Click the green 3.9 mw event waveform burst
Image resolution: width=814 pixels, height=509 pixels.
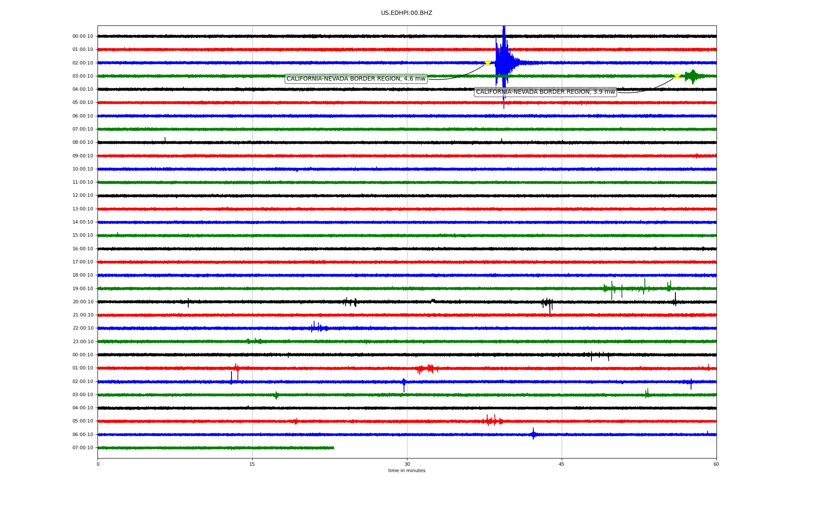coord(693,76)
